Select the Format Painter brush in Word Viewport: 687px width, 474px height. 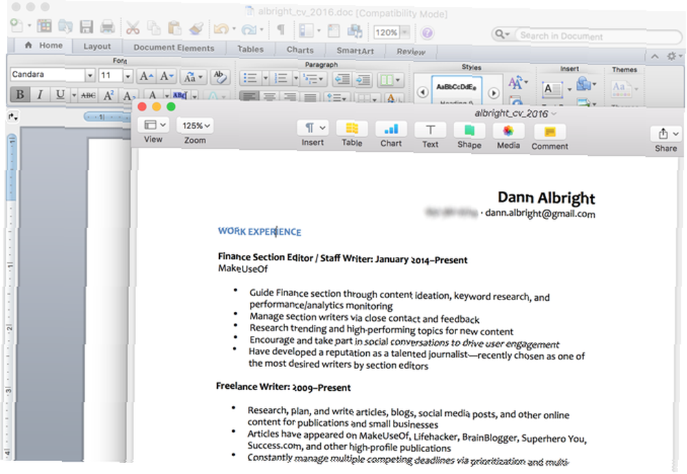196,28
